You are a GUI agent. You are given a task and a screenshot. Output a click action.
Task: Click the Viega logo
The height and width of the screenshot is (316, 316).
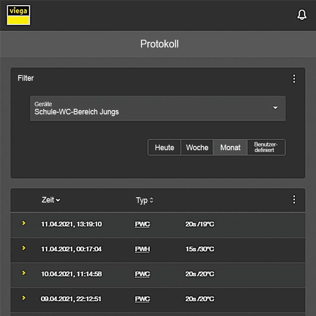click(x=19, y=15)
